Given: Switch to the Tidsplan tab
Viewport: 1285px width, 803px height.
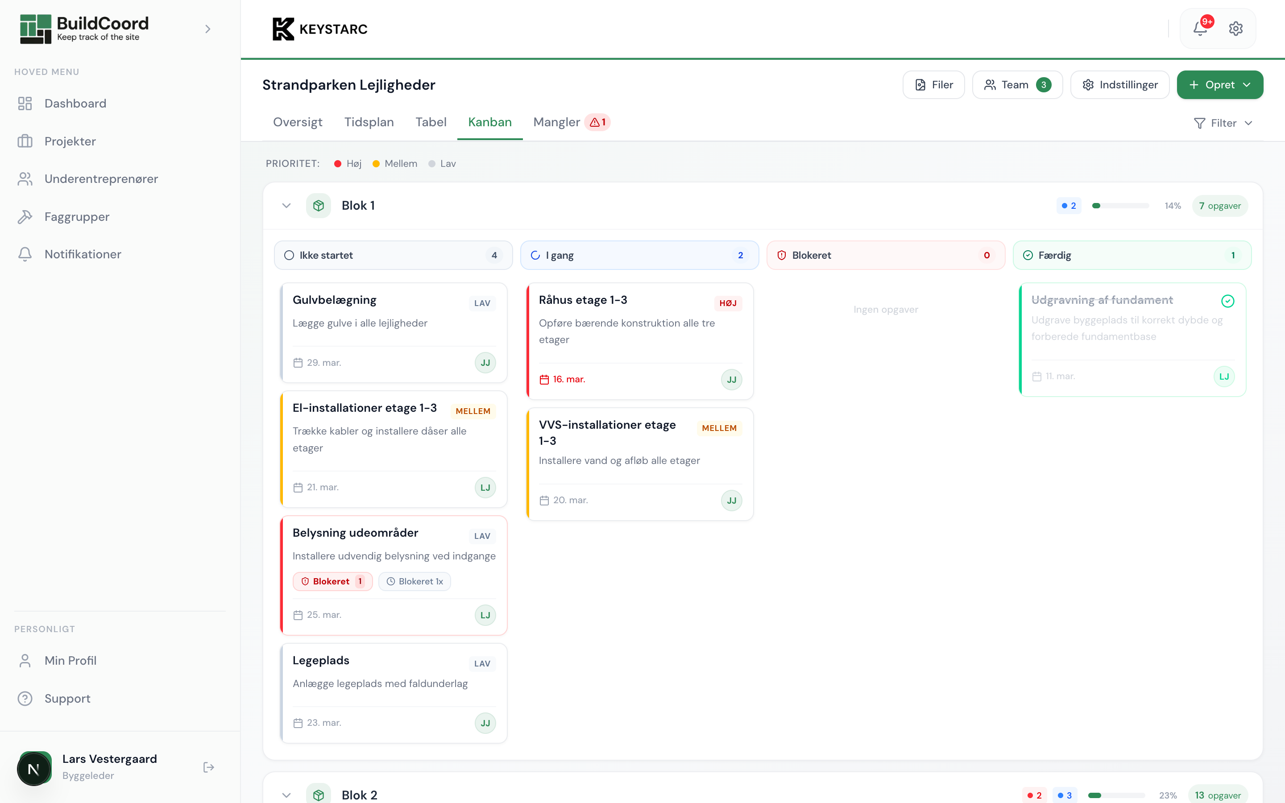Looking at the screenshot, I should (x=369, y=122).
